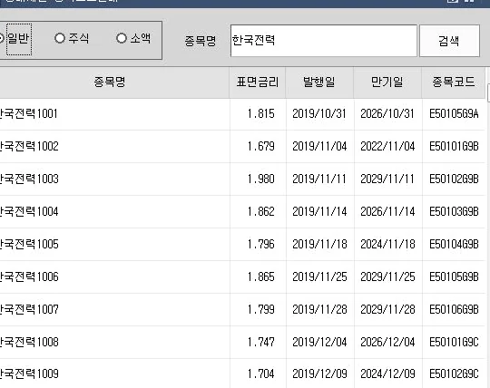Viewport: 490px width, 388px height.
Task: Click interest rate cell 1.815
Action: (261, 114)
